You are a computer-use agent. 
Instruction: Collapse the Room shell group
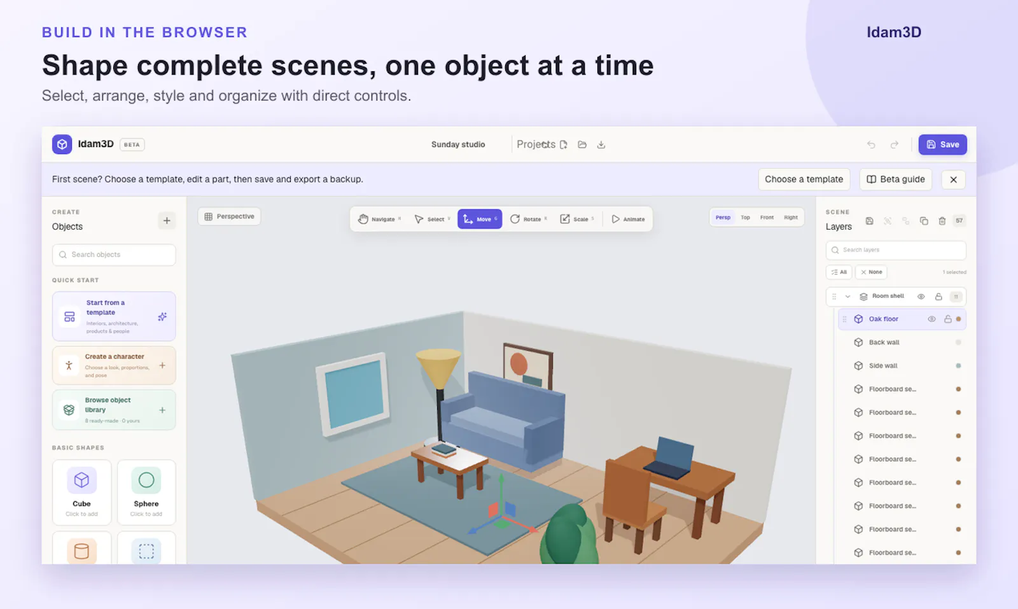click(847, 297)
